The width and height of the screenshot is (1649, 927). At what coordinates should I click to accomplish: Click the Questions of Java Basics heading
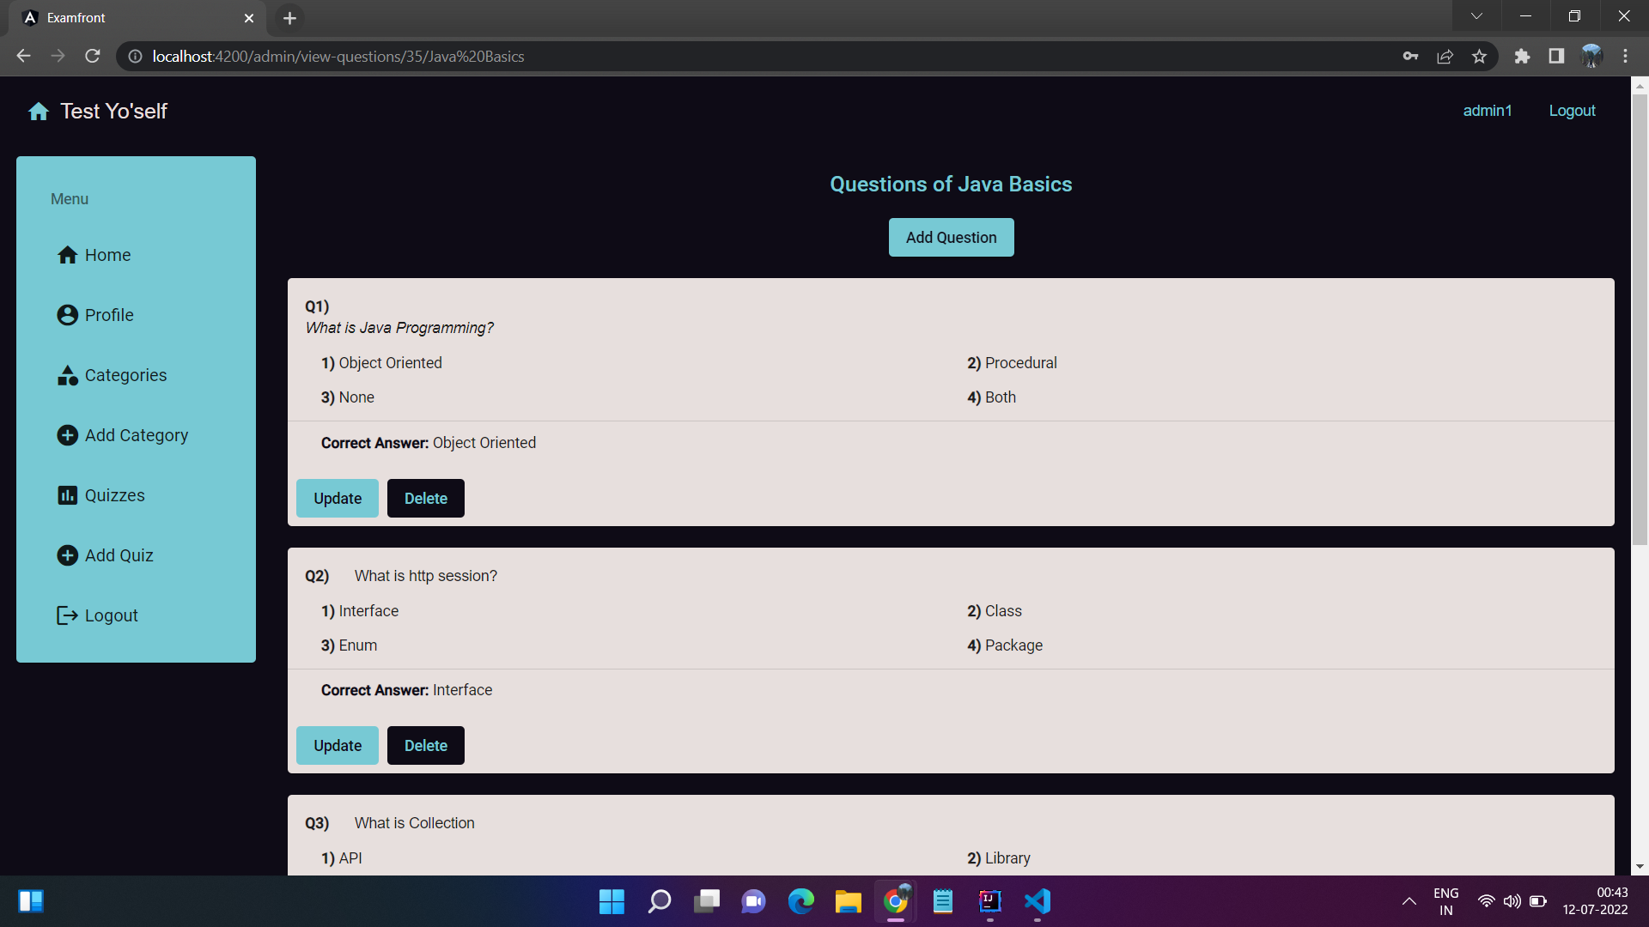click(951, 185)
